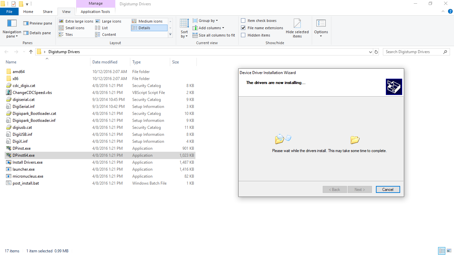Switch layout to Large icons
454x255 pixels.
click(108, 21)
